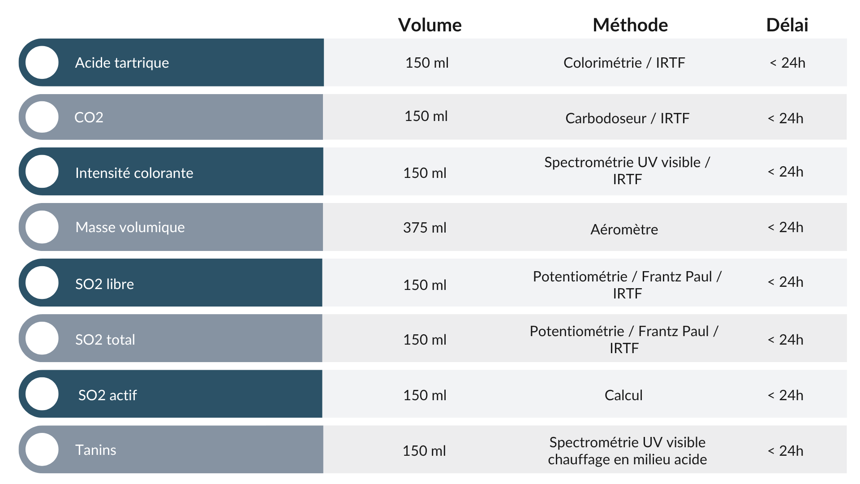Image resolution: width=860 pixels, height=484 pixels.
Task: Click the Méthode column header
Action: click(x=630, y=25)
